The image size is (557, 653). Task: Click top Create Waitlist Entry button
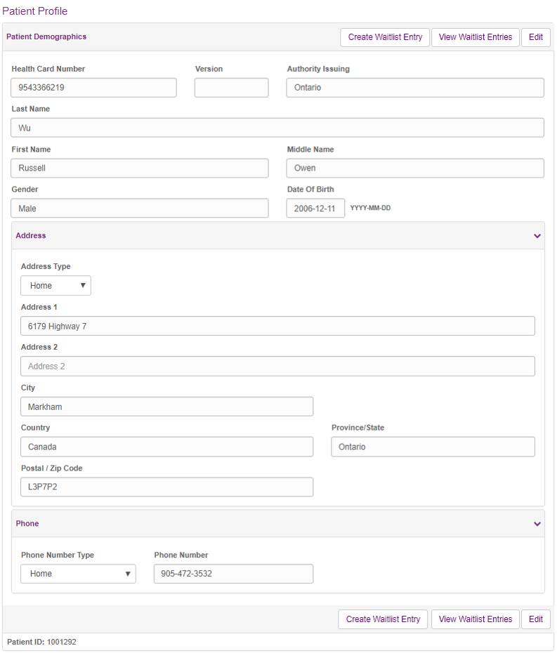[x=385, y=37]
